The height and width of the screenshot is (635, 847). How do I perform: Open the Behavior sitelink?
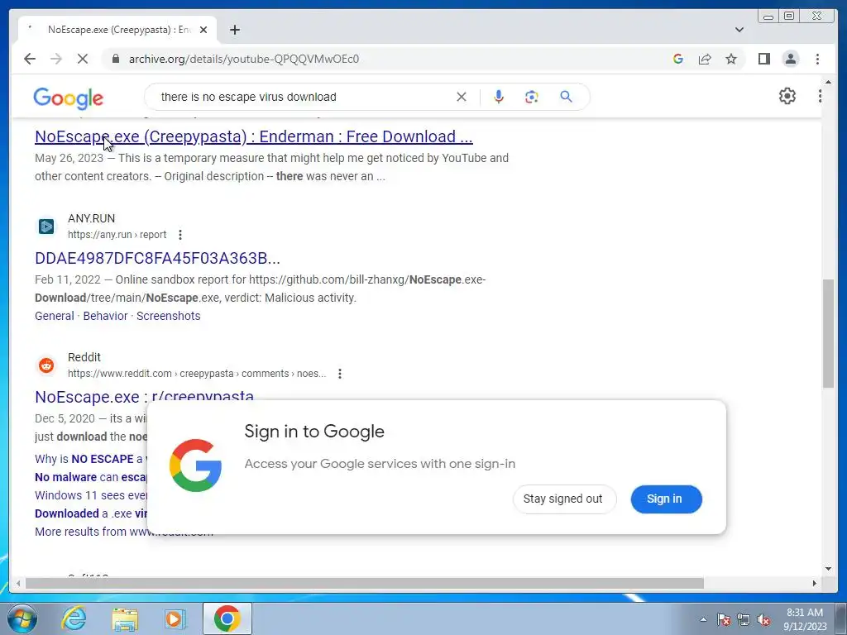click(105, 316)
